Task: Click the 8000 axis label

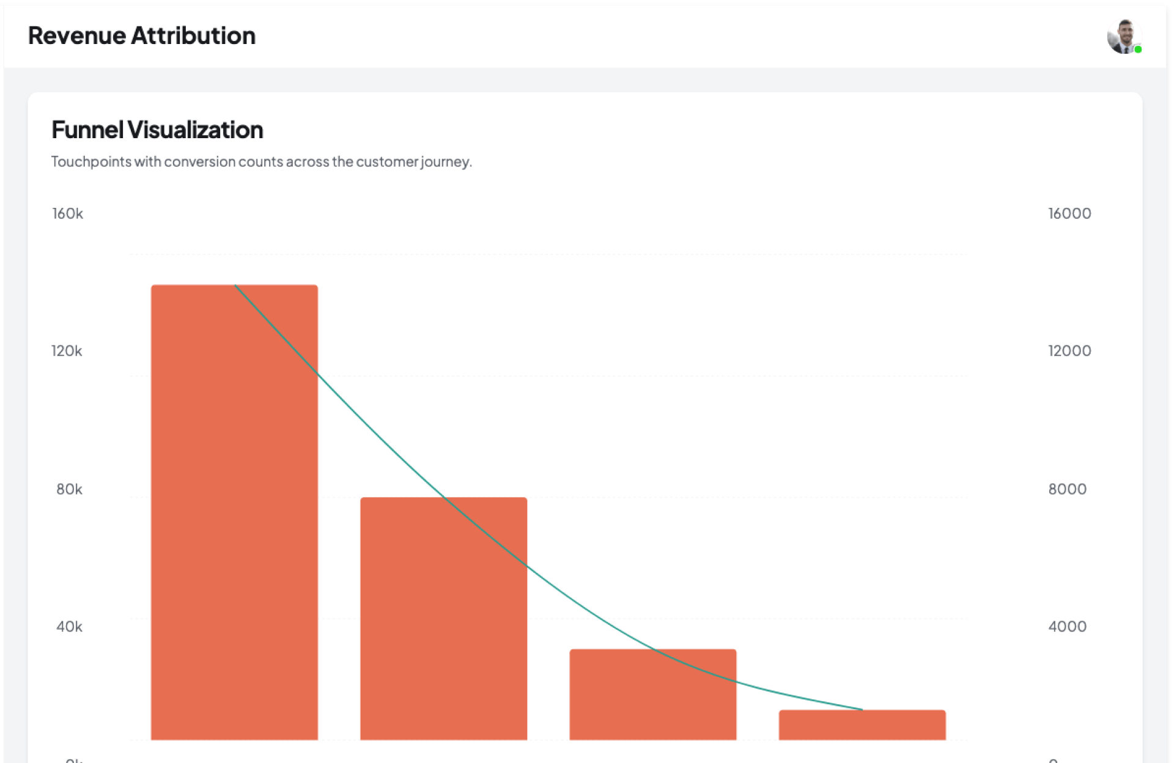Action: (1067, 489)
